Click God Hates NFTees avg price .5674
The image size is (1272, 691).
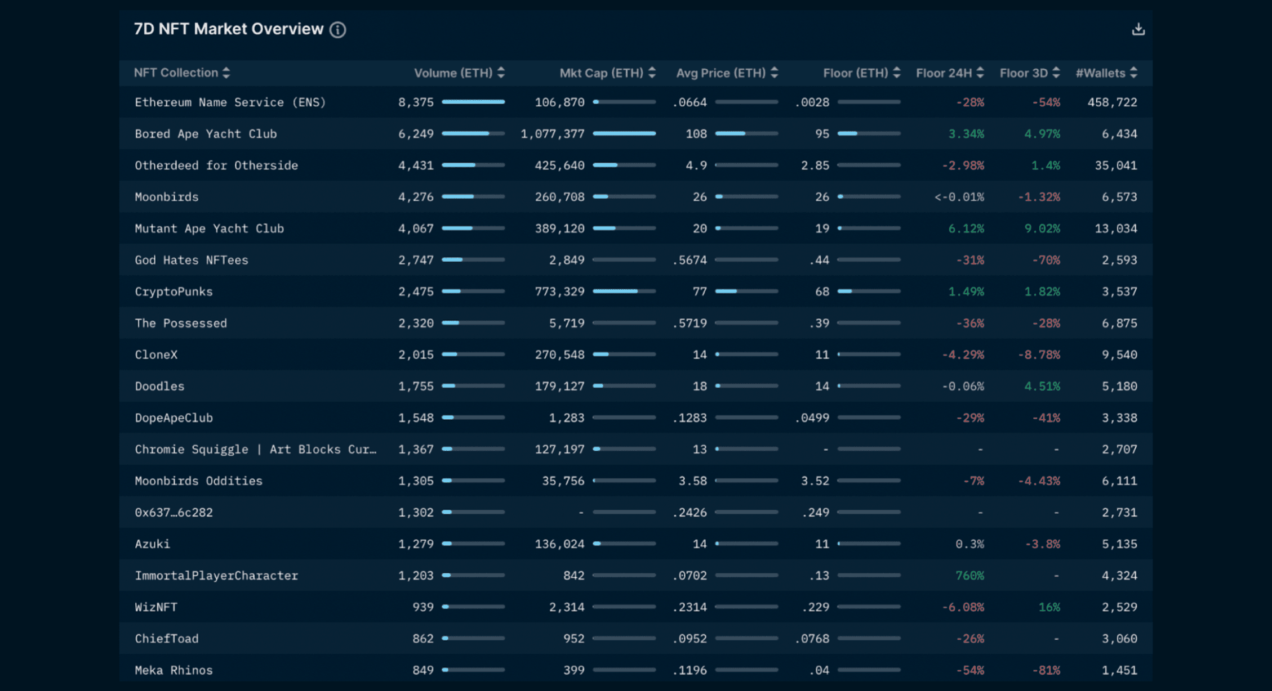tap(690, 260)
